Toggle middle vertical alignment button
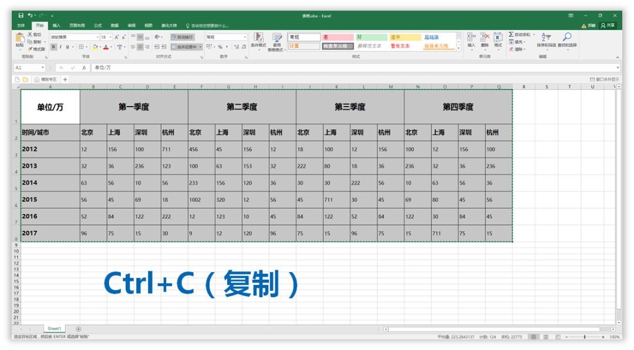Image resolution: width=634 pixels, height=350 pixels. click(140, 37)
